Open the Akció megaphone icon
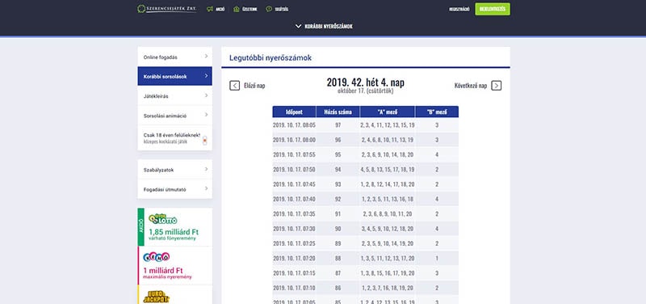 click(x=210, y=9)
